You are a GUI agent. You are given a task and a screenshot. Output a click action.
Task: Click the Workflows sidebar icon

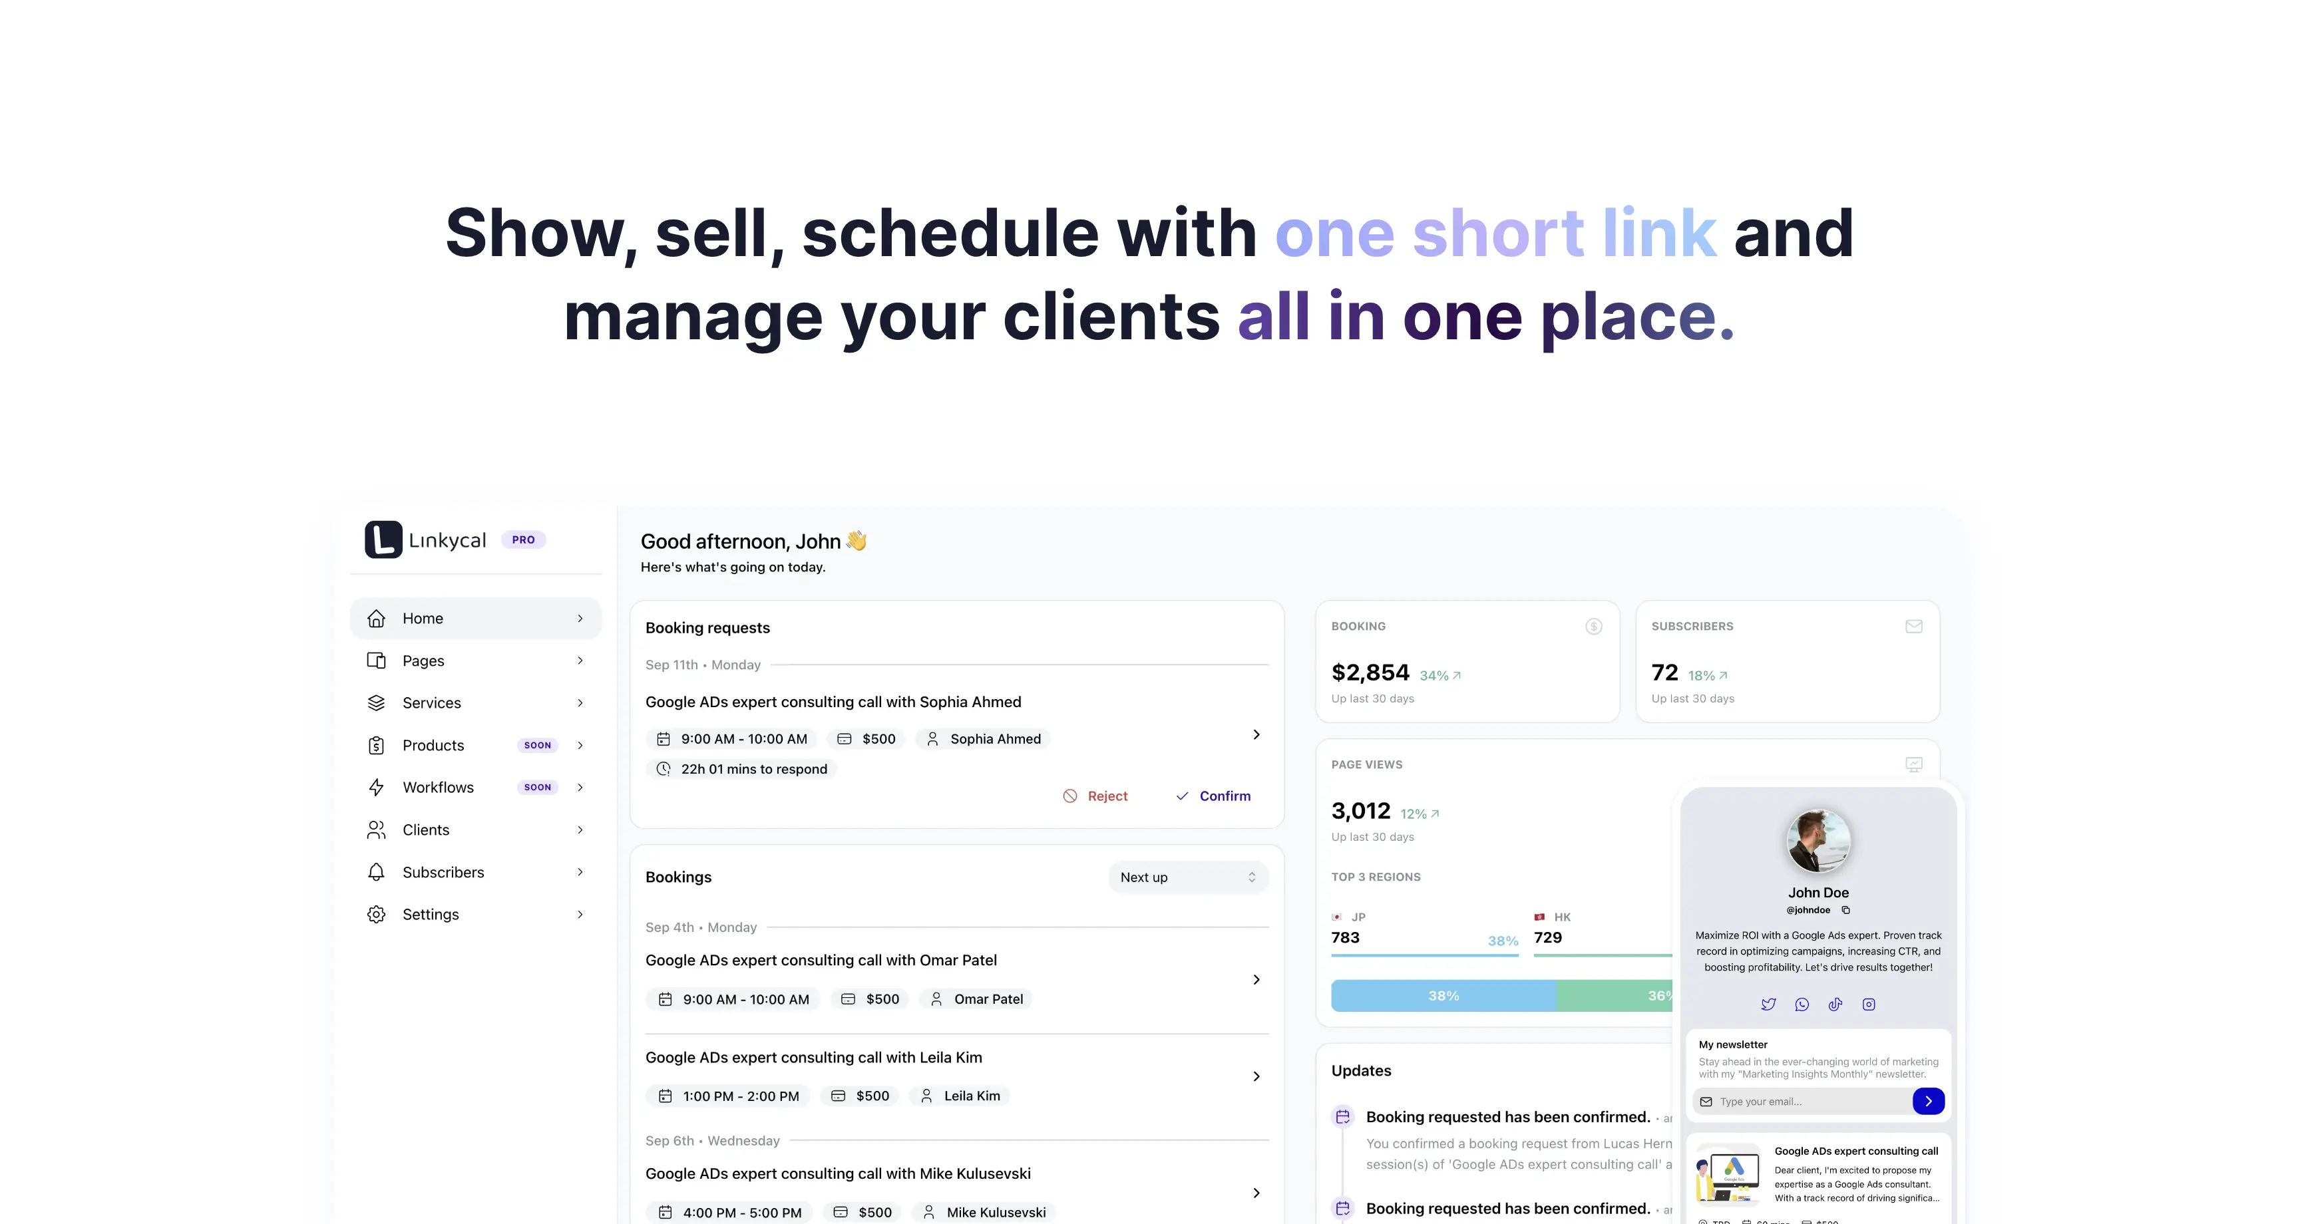coord(376,786)
